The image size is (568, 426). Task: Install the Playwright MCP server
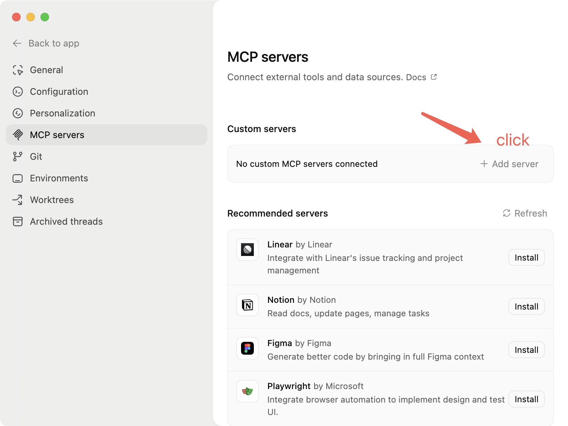point(526,399)
